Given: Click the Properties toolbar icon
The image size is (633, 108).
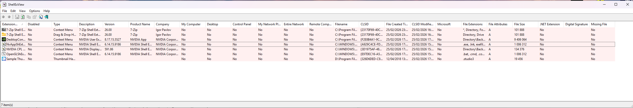Looking at the screenshot, I should tap(35, 17).
